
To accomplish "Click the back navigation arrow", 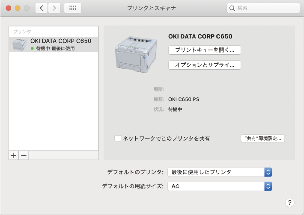I will point(41,8).
